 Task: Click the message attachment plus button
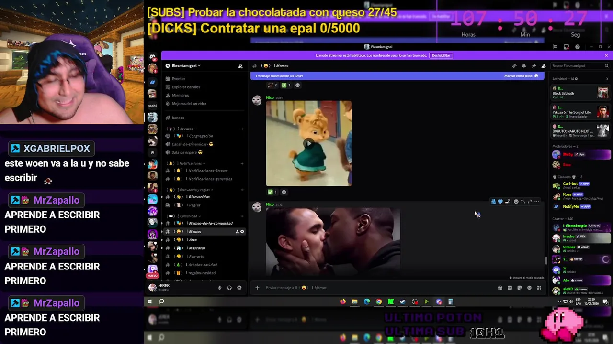257,288
